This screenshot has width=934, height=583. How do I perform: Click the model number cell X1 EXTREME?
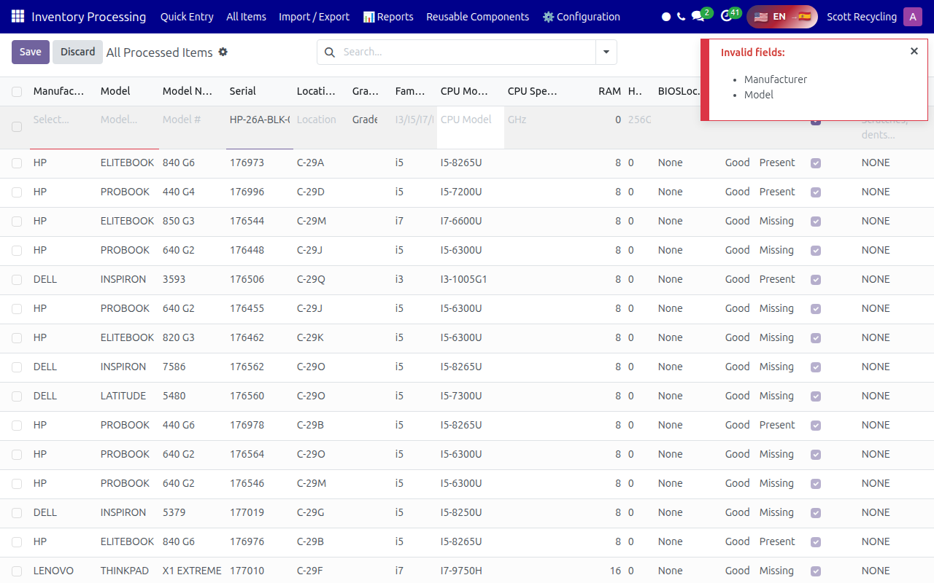coord(192,571)
